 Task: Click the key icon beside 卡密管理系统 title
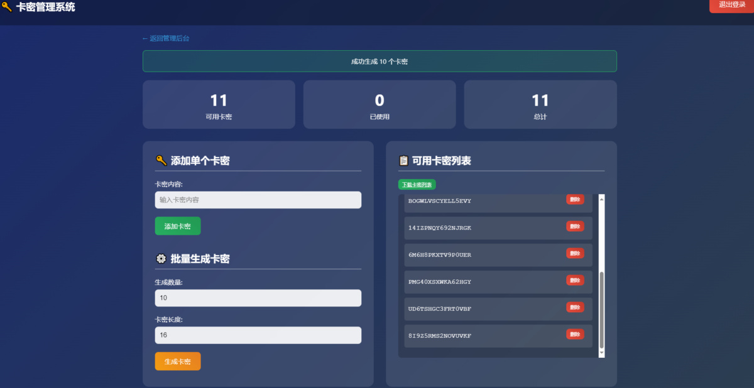tap(7, 7)
